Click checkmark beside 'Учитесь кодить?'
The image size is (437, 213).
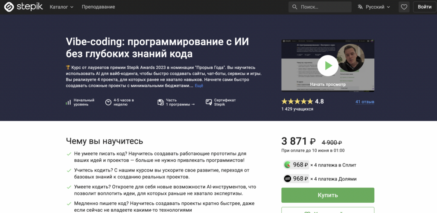(69, 170)
